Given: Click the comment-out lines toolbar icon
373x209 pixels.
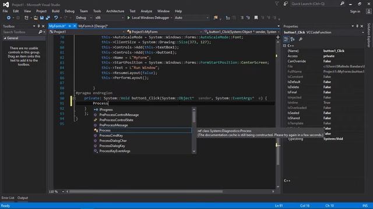Looking at the screenshot, I should [x=242, y=18].
